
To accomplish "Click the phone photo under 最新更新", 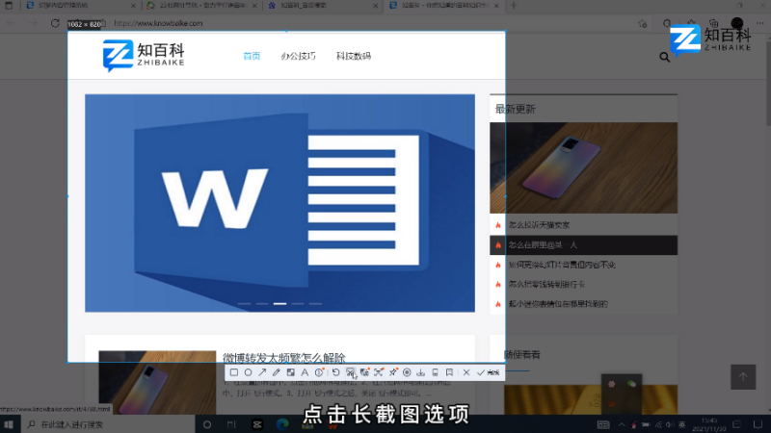I will point(583,167).
